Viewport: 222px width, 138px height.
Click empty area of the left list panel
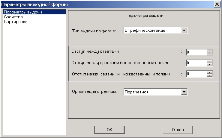click(x=34, y=79)
